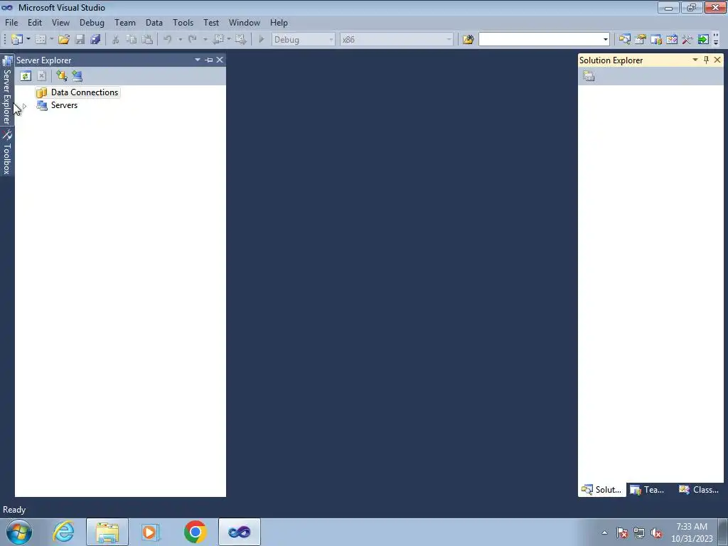728x546 pixels.
Task: Open the Data menu
Action: tap(154, 22)
